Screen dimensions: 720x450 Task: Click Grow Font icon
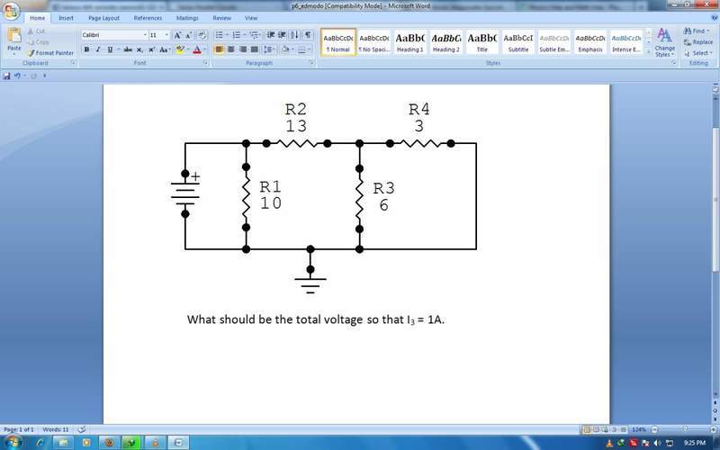(177, 35)
